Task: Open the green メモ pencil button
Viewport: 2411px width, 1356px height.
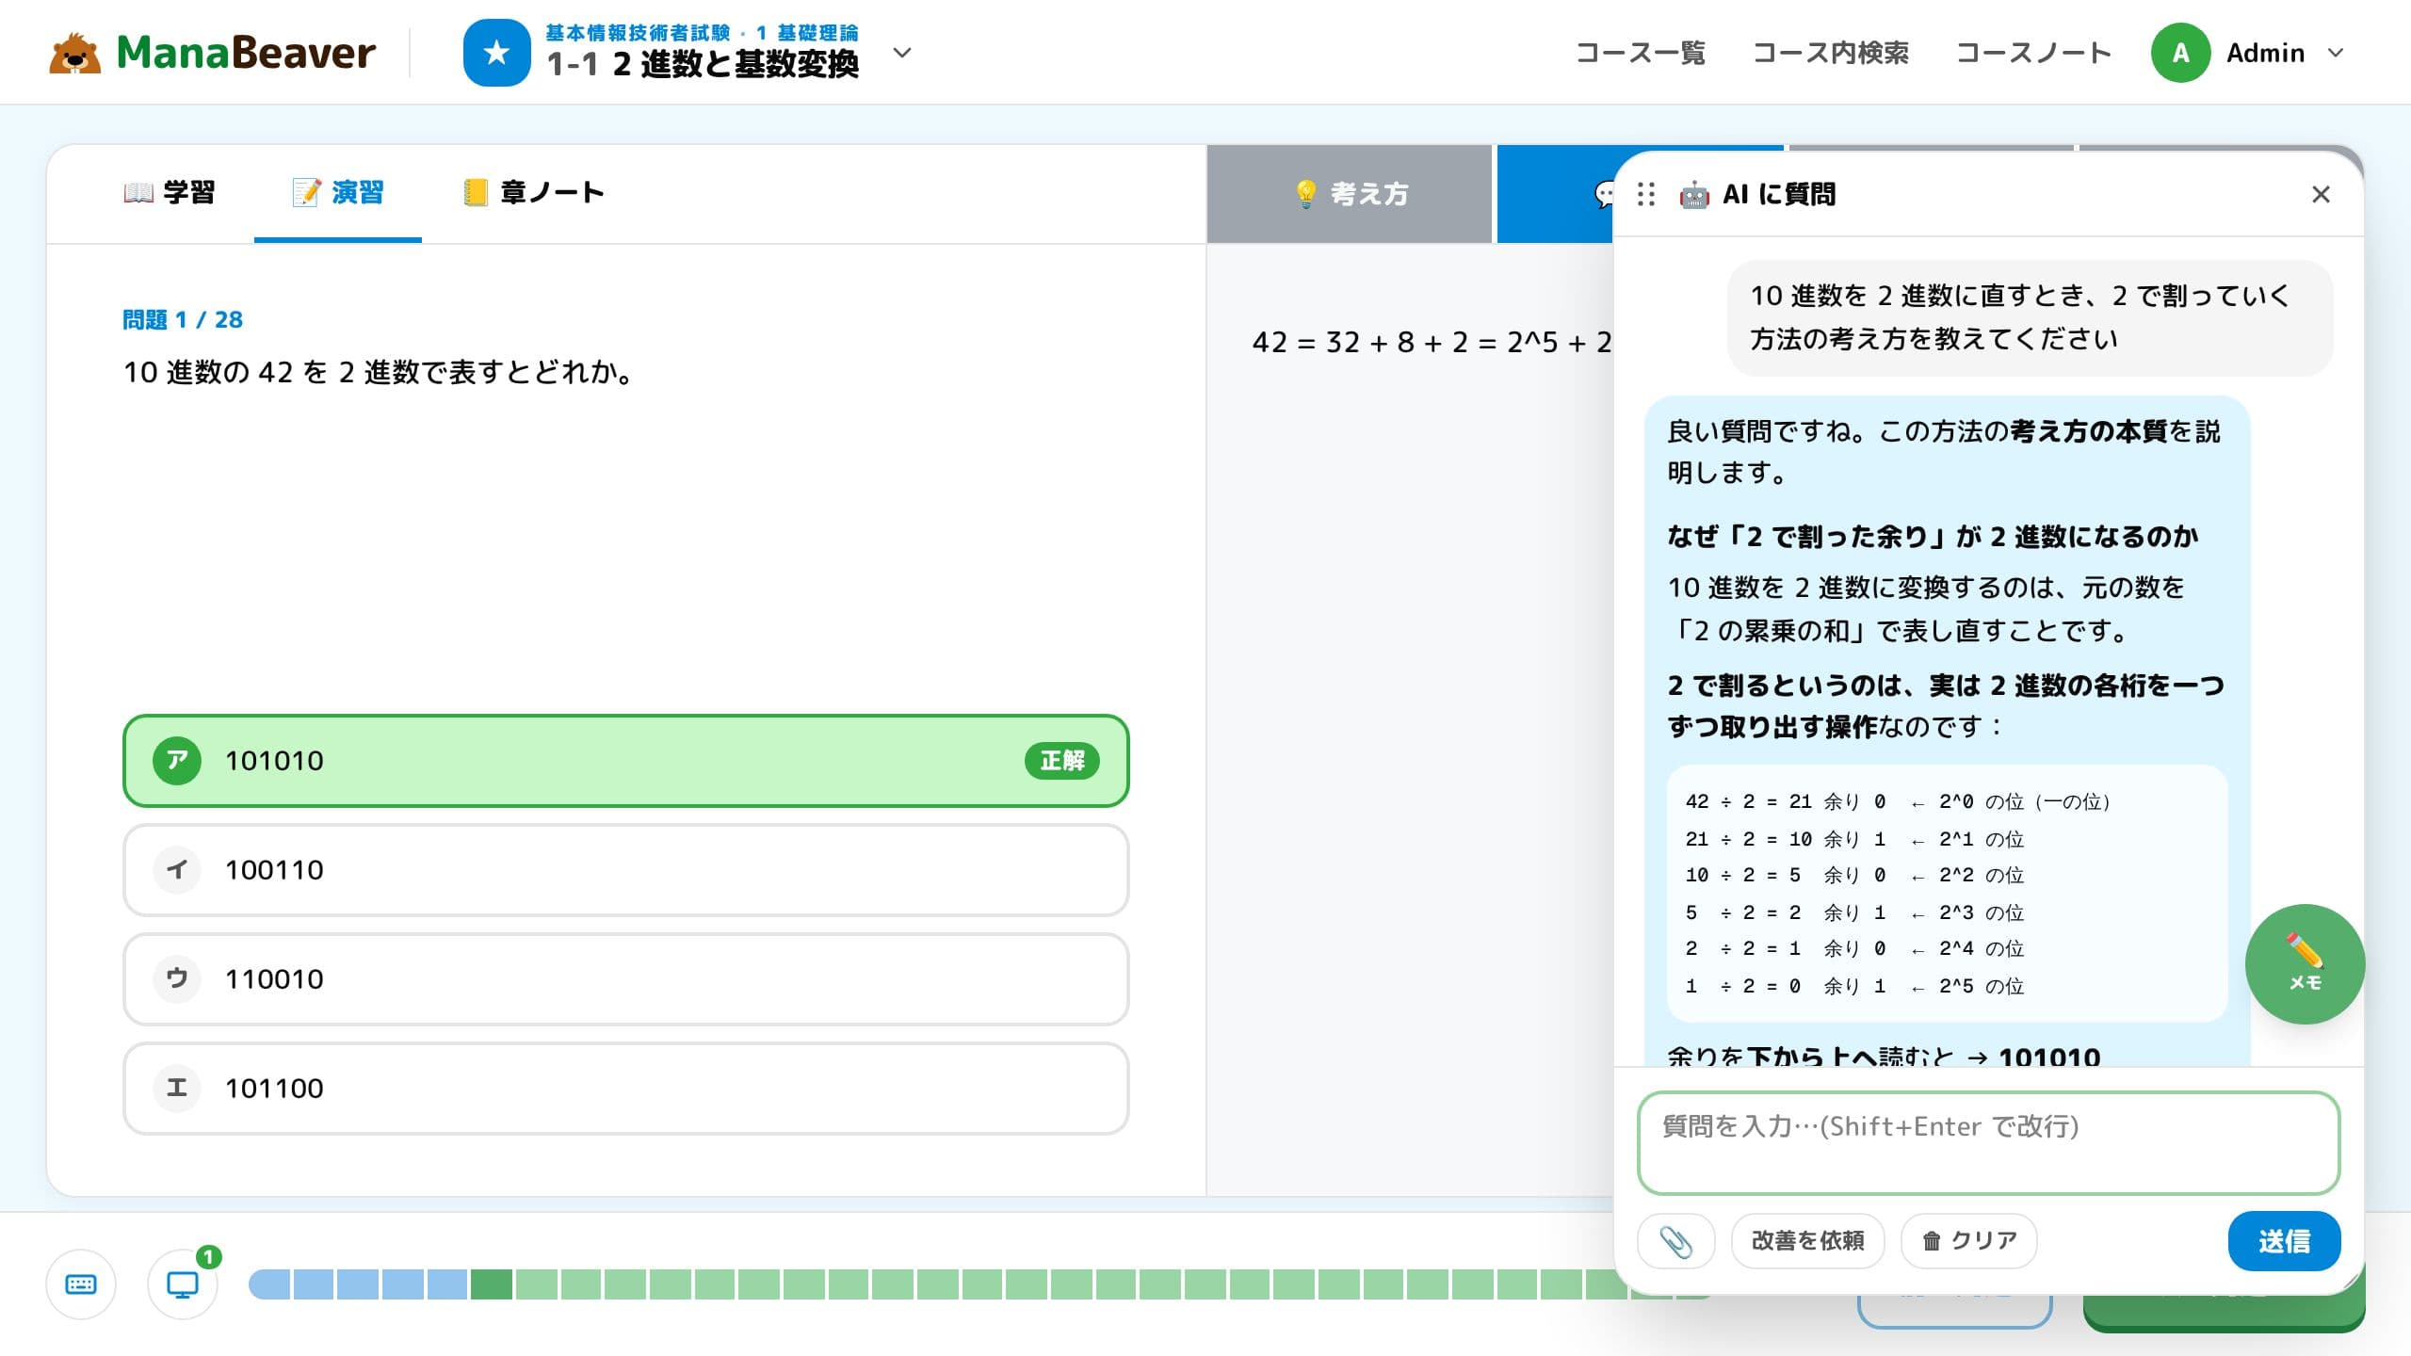Action: coord(2305,963)
